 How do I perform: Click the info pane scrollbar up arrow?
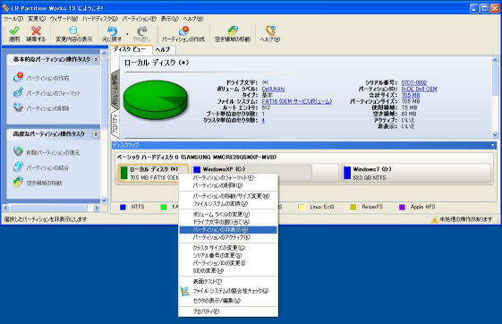[495, 60]
